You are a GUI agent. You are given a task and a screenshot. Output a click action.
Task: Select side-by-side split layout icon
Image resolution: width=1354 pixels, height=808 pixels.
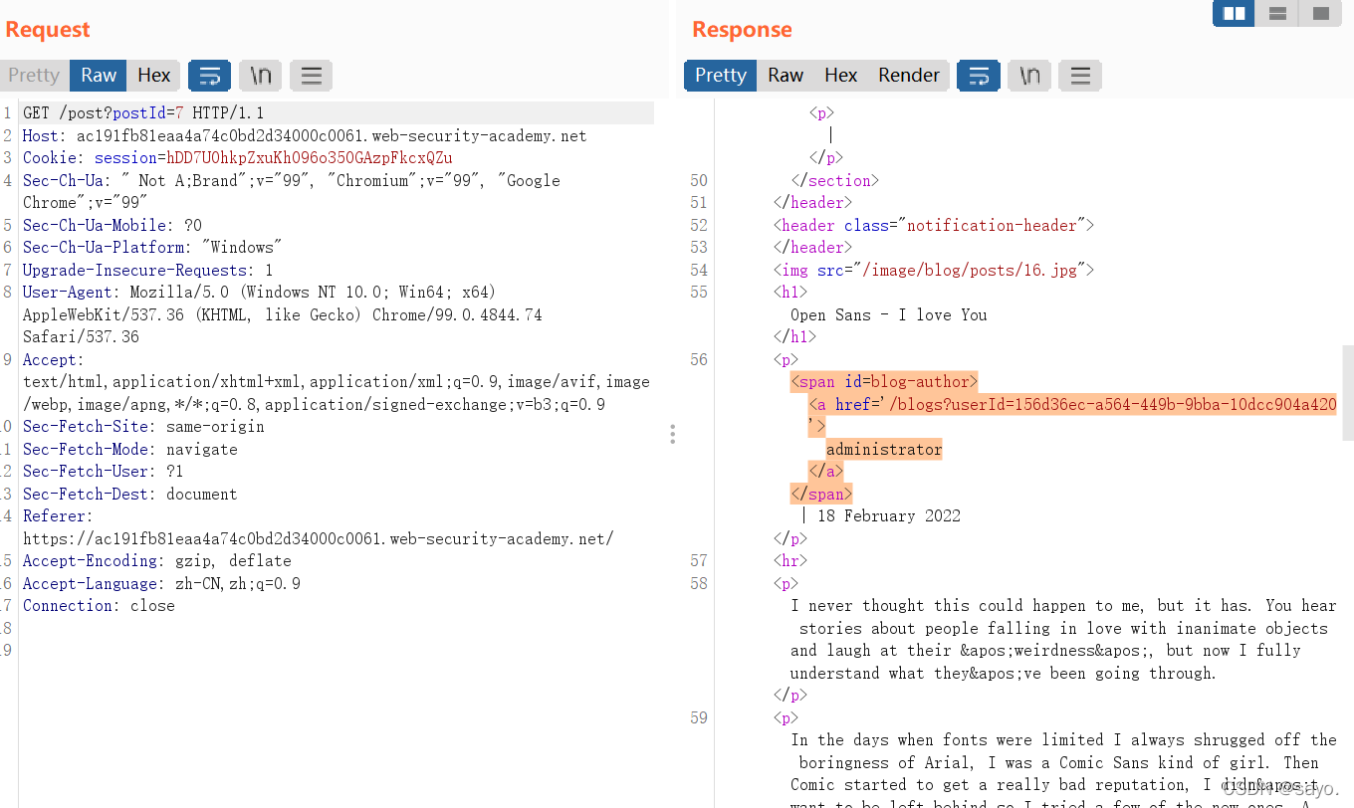coord(1234,13)
